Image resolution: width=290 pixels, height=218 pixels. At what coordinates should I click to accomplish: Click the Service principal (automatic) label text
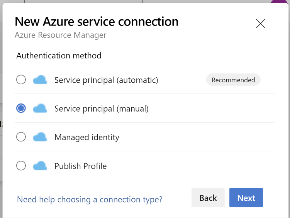point(106,80)
